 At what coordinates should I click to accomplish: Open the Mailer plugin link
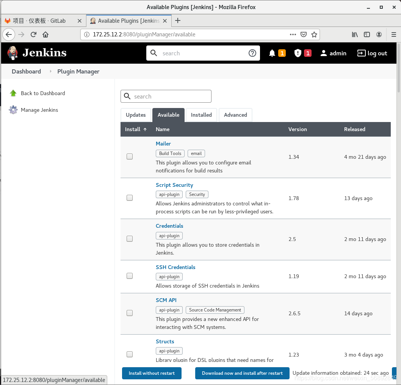pos(163,144)
